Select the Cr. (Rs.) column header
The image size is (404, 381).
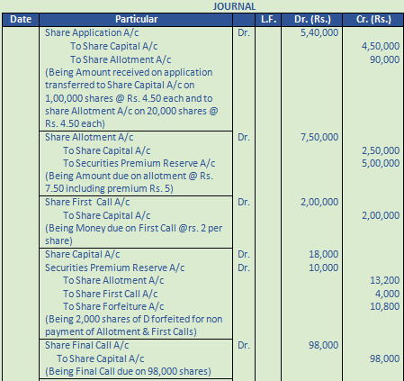(373, 19)
